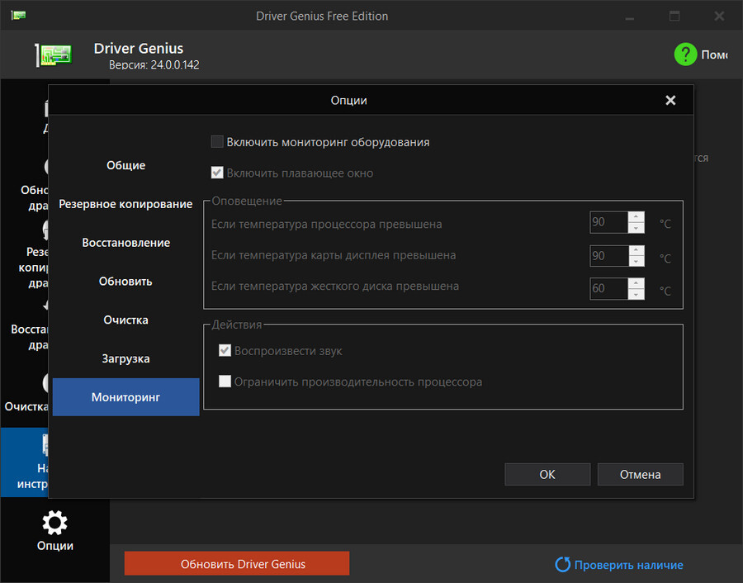Click the Driver Genius logo in header
Image resolution: width=743 pixels, height=583 pixels.
point(54,55)
